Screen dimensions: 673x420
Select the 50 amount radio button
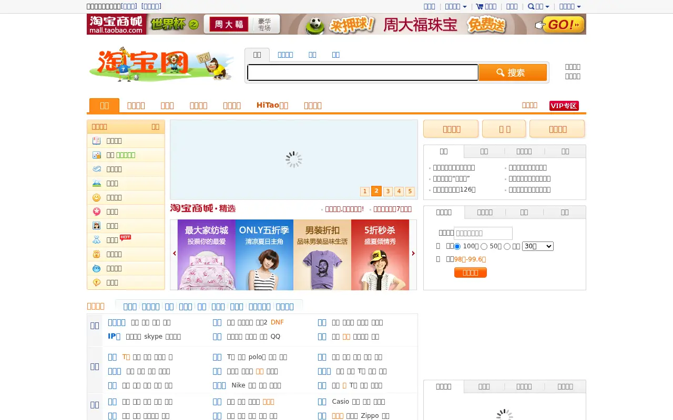click(x=484, y=246)
